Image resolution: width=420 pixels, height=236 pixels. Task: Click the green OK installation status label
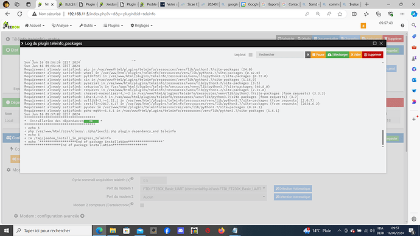coord(91,121)
